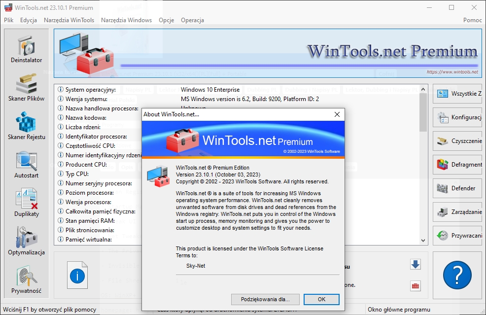The width and height of the screenshot is (486, 315).
Task: Click the system info list scroll up arrow
Action: point(423,89)
